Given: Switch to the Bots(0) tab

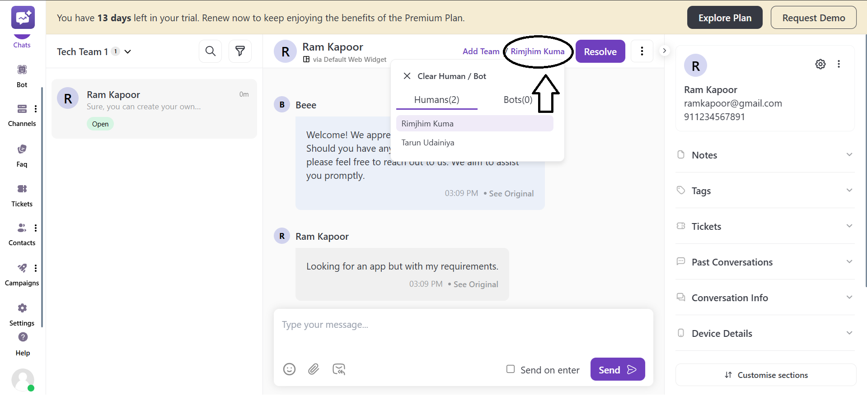Looking at the screenshot, I should pos(517,100).
